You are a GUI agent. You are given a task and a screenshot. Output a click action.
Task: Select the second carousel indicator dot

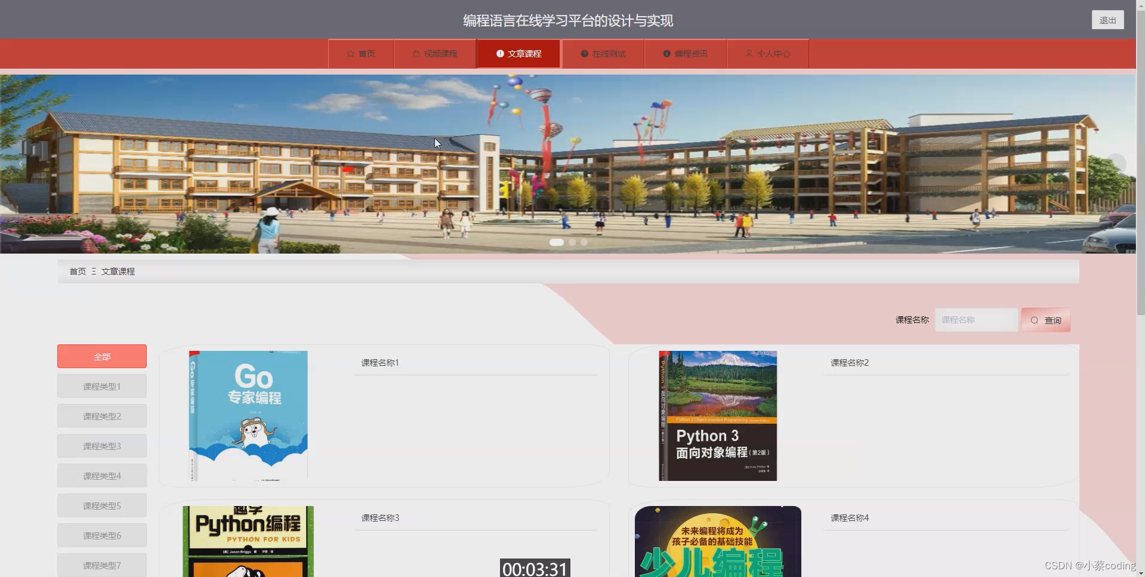tap(572, 242)
